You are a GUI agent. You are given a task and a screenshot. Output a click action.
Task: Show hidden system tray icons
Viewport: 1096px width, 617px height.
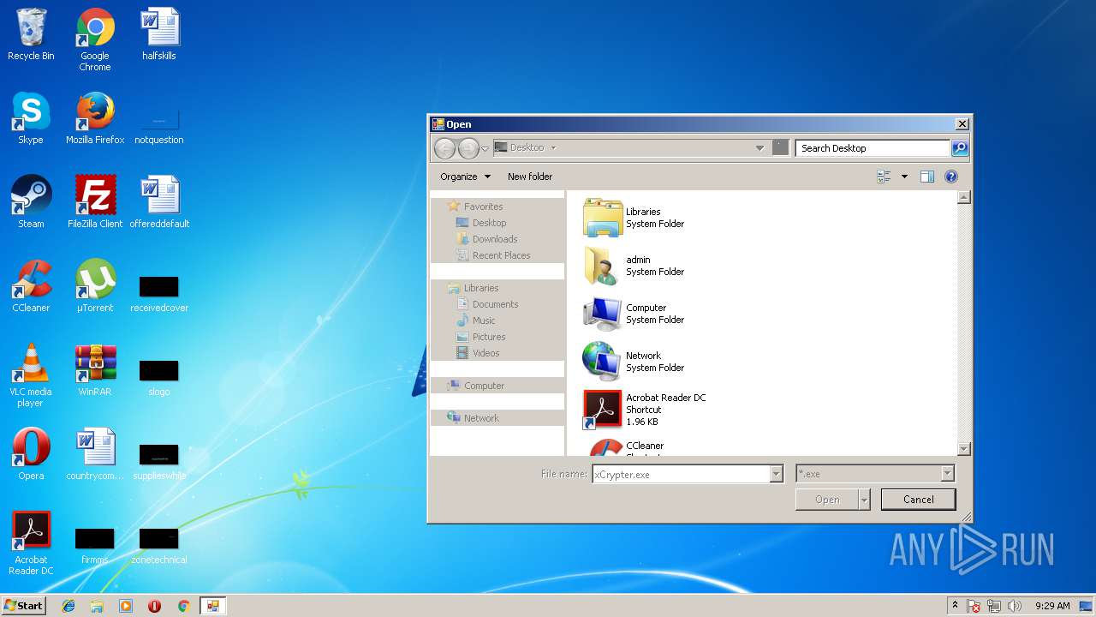[956, 605]
